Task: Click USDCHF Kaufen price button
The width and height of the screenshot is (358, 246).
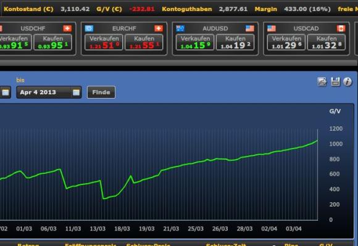Action: click(53, 42)
